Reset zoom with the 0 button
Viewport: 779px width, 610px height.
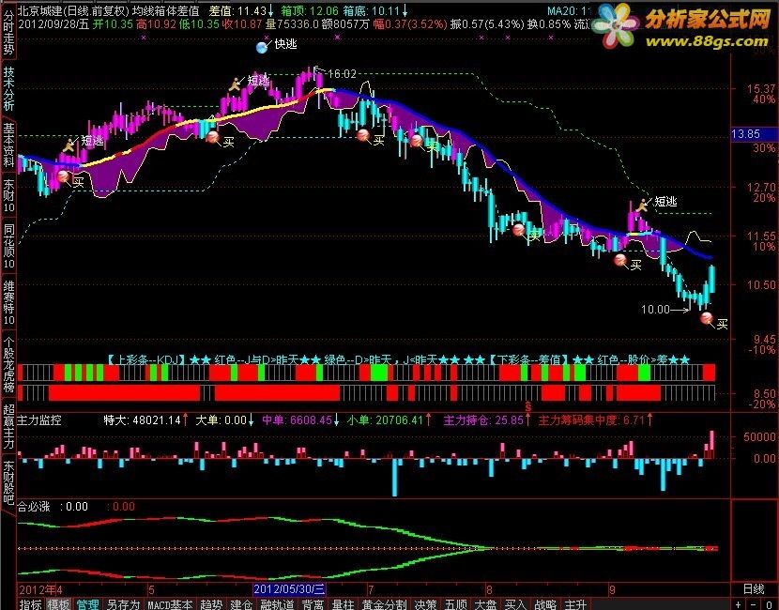point(770,604)
